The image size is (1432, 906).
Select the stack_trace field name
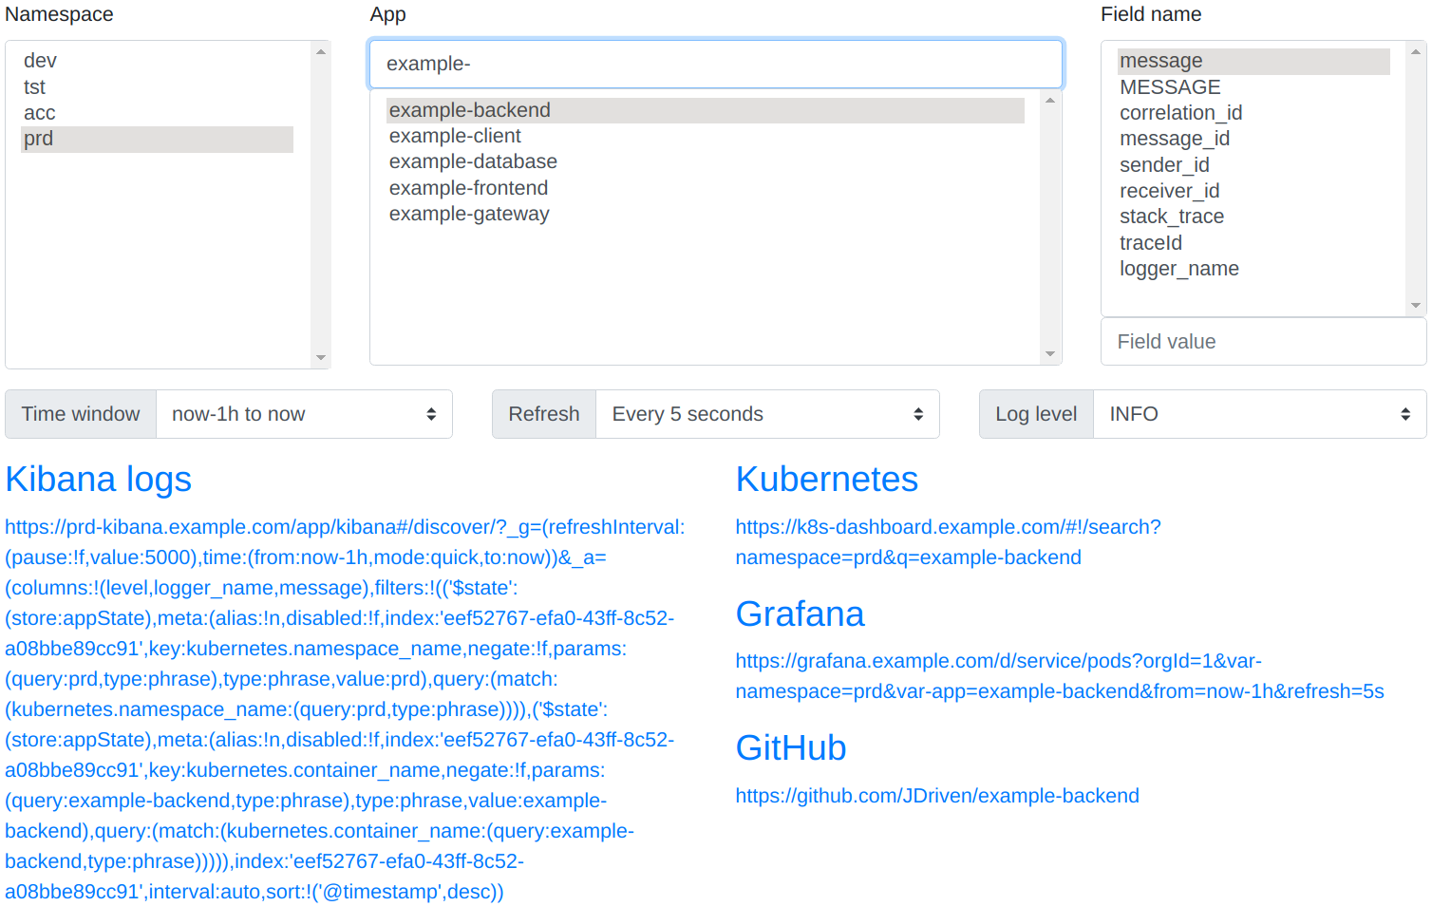click(x=1253, y=217)
